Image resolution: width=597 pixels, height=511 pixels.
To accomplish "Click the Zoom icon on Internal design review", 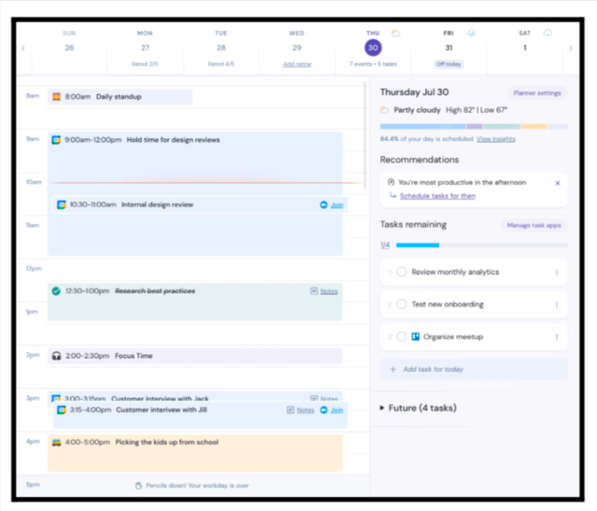I will click(x=323, y=205).
